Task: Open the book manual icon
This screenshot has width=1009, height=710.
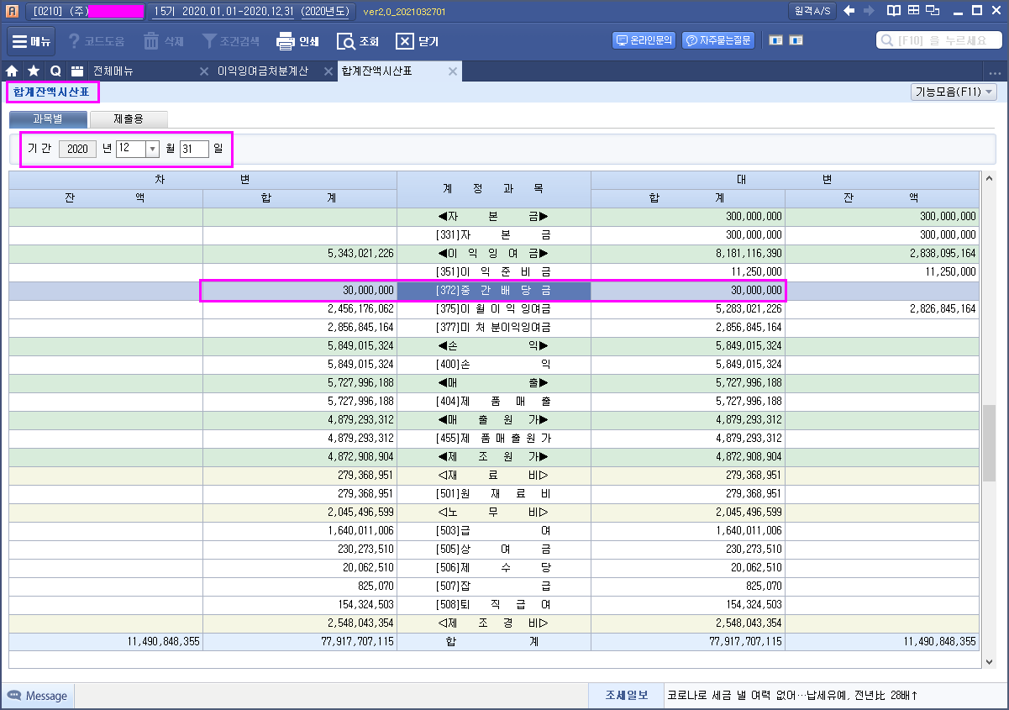Action: click(894, 11)
